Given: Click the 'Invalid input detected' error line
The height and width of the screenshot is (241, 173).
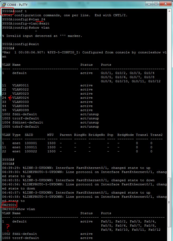Looking at the screenshot, I should coord(42,36).
